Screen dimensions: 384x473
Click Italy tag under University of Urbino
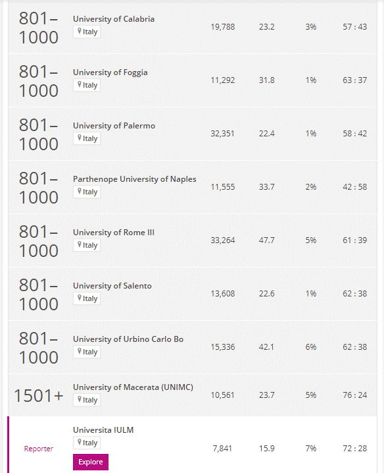(x=87, y=352)
